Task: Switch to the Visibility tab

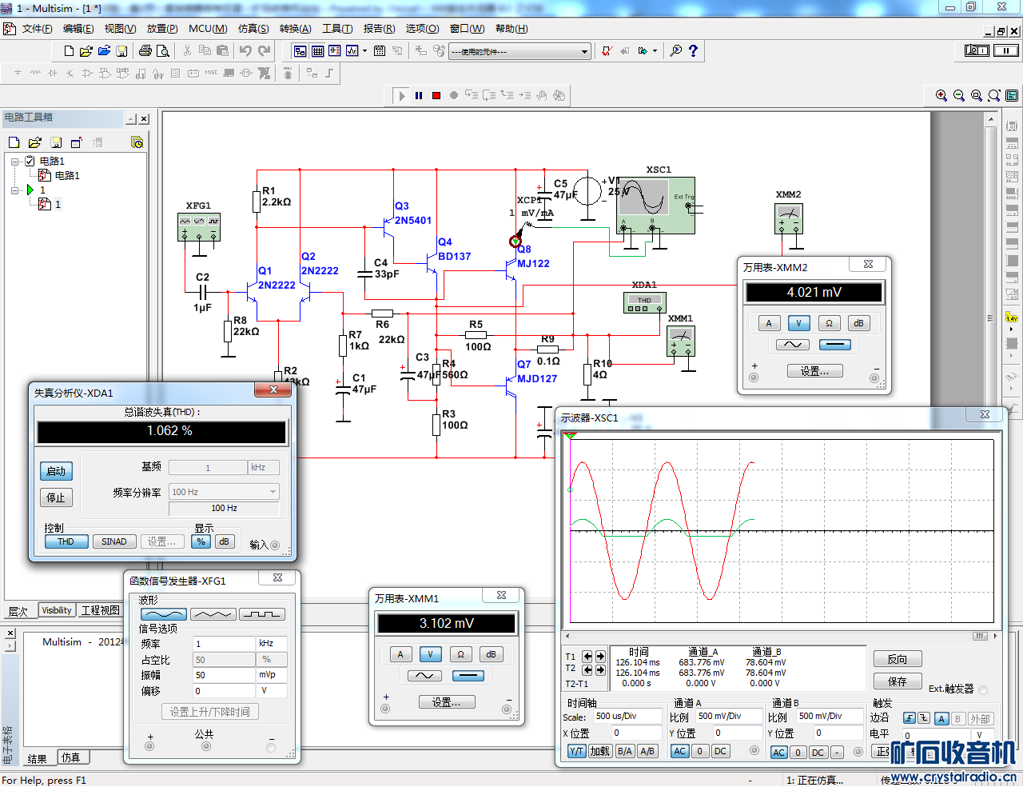Action: point(56,610)
